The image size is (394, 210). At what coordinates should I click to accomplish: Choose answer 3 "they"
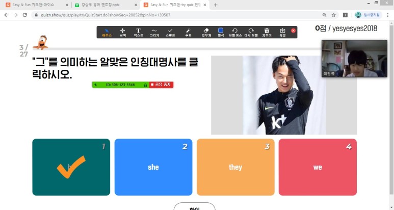pyautogui.click(x=235, y=167)
